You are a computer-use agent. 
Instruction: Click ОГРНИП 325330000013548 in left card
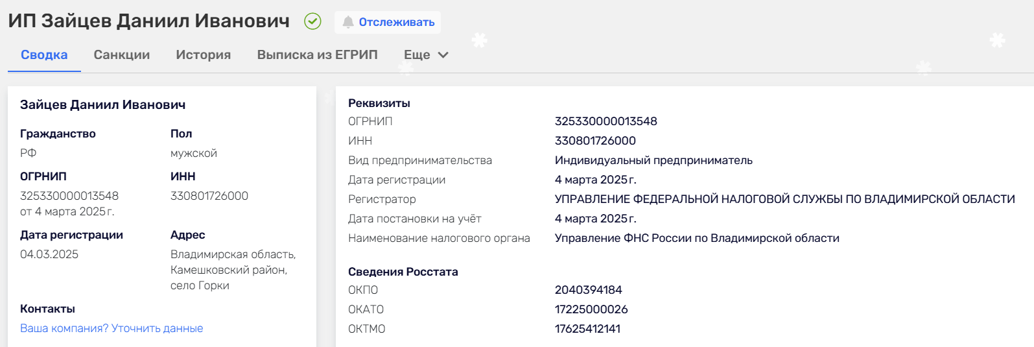[69, 196]
